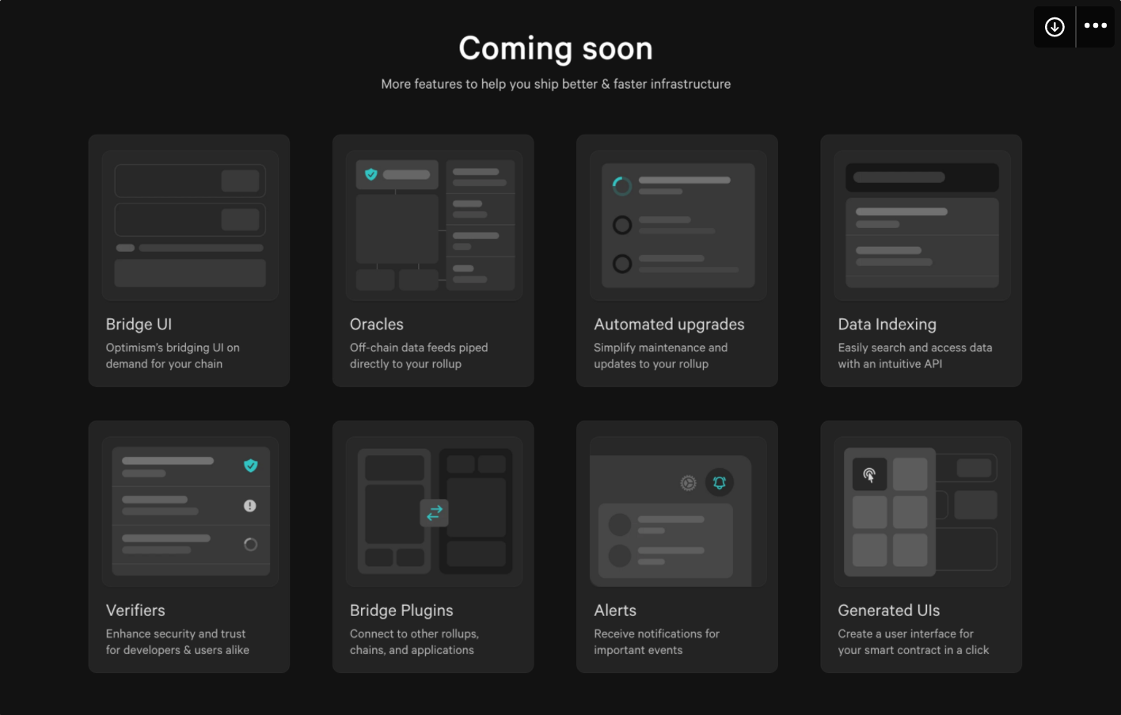Open the three-dot more options menu
The image size is (1121, 715).
[1096, 26]
